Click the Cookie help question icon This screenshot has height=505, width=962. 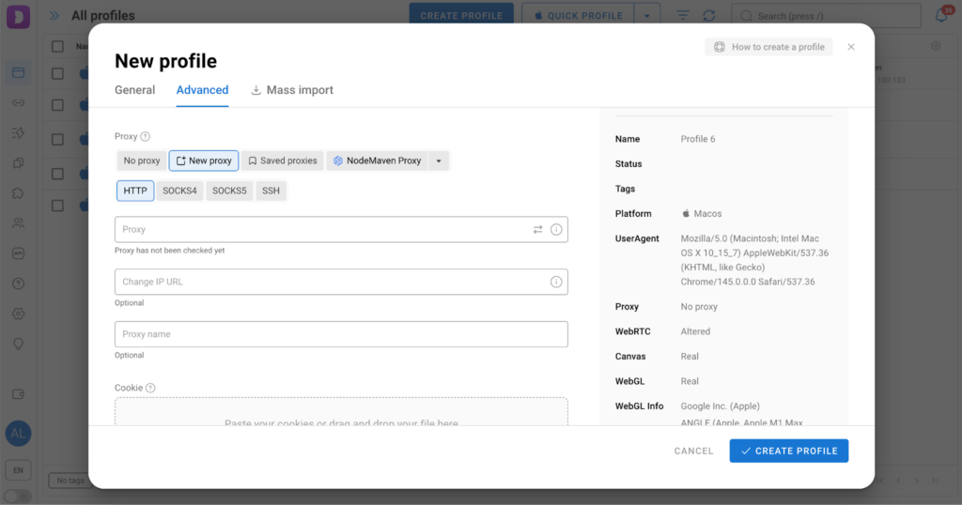150,388
